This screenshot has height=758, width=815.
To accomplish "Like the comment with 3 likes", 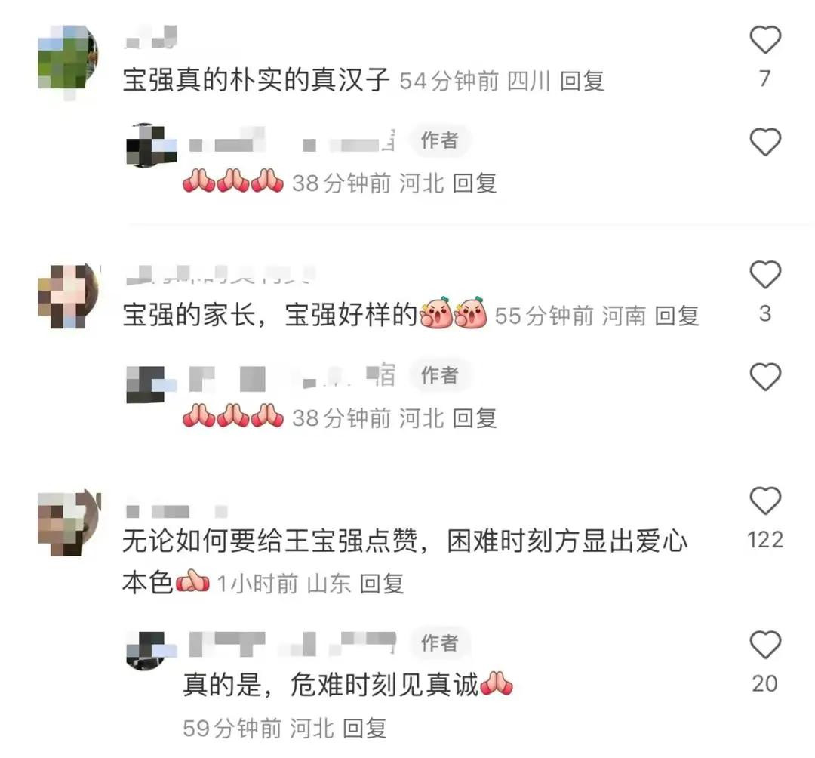I will [765, 274].
